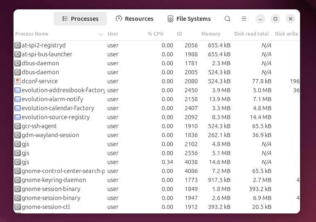Select the gnome-session-ctl process name

point(46,207)
